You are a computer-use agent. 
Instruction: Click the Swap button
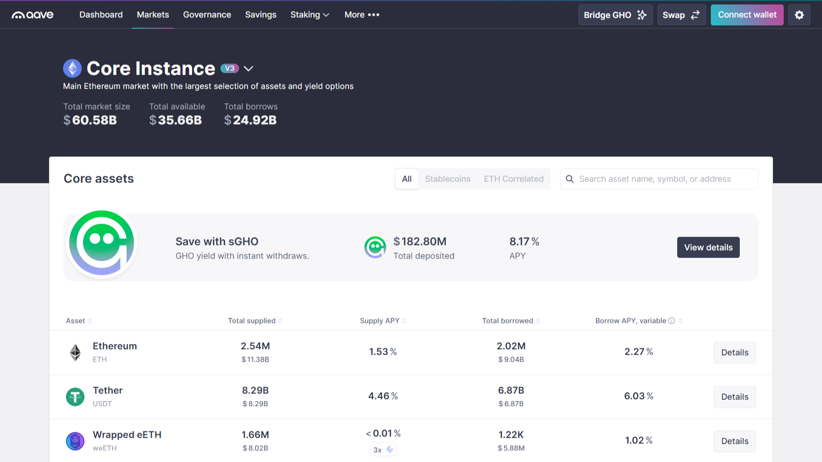pyautogui.click(x=681, y=15)
